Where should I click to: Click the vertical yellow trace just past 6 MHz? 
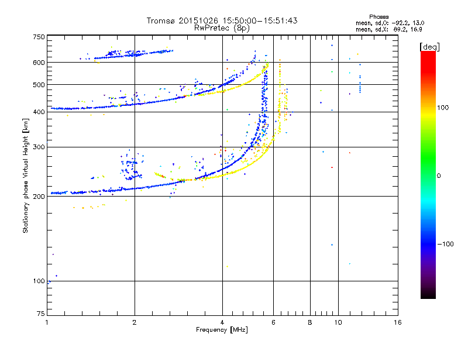280,95
